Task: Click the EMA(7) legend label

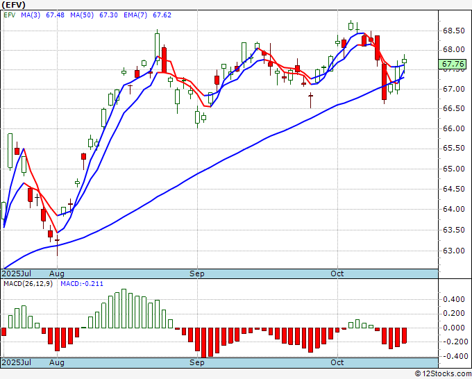Action: 135,15
